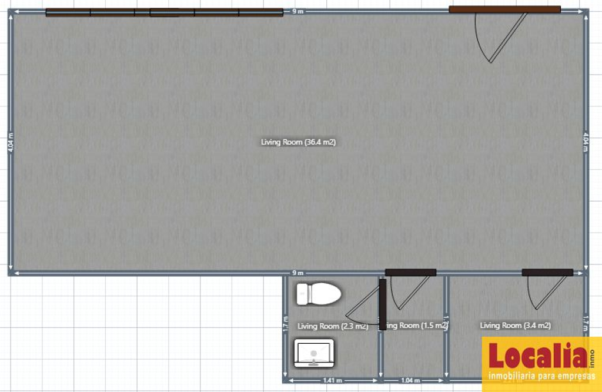
Task: Select the washbasin sink fixture
Action: point(314,353)
